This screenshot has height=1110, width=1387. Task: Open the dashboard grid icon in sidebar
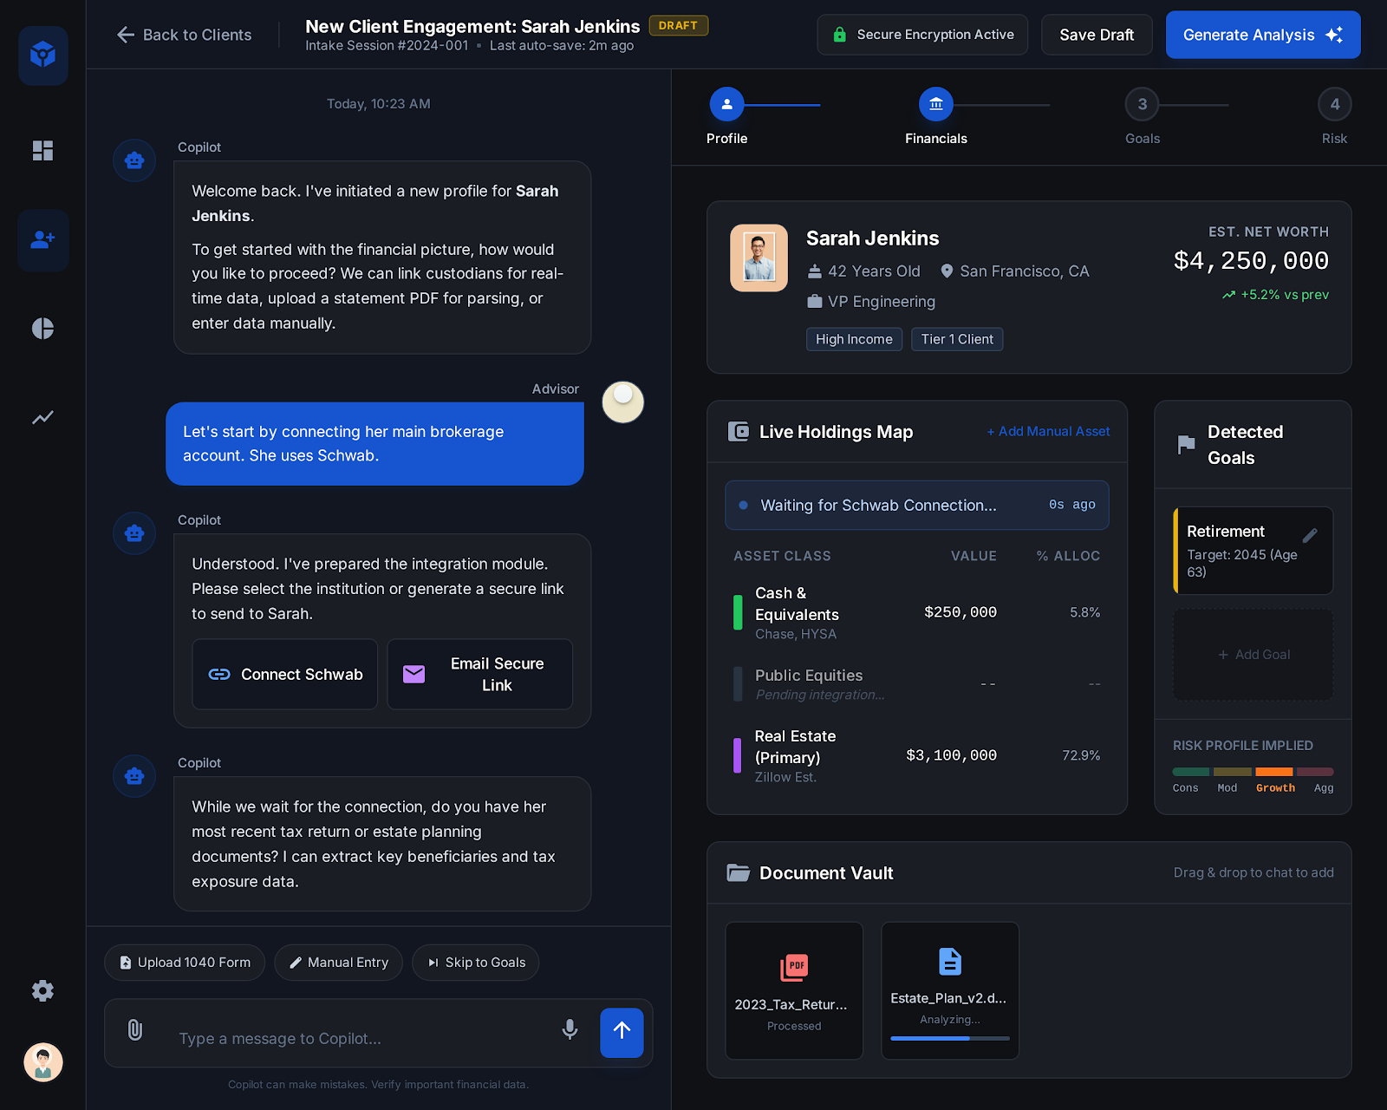pyautogui.click(x=42, y=151)
